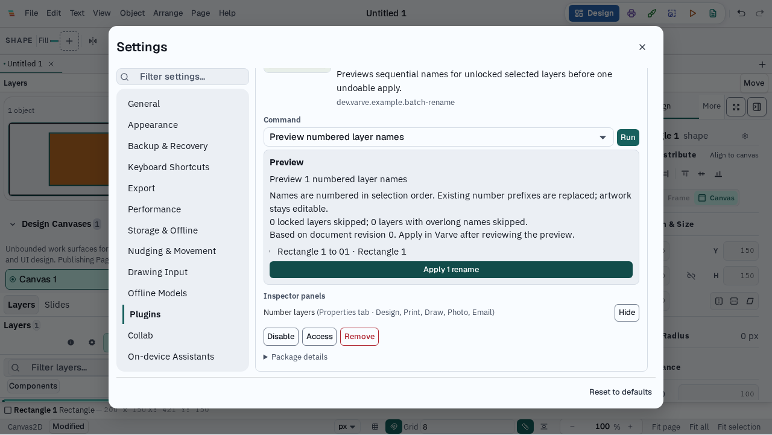Click the canvas preview thumbnail in Layers

coord(59,159)
